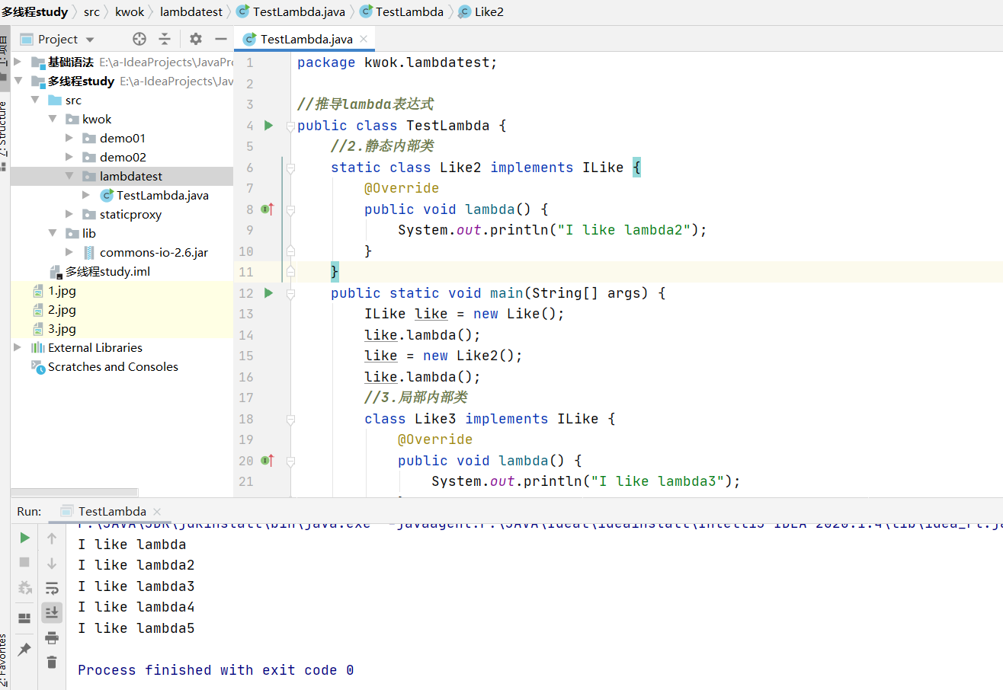1003x690 pixels.
Task: Collapse the 多线程study project node
Action: tap(18, 81)
